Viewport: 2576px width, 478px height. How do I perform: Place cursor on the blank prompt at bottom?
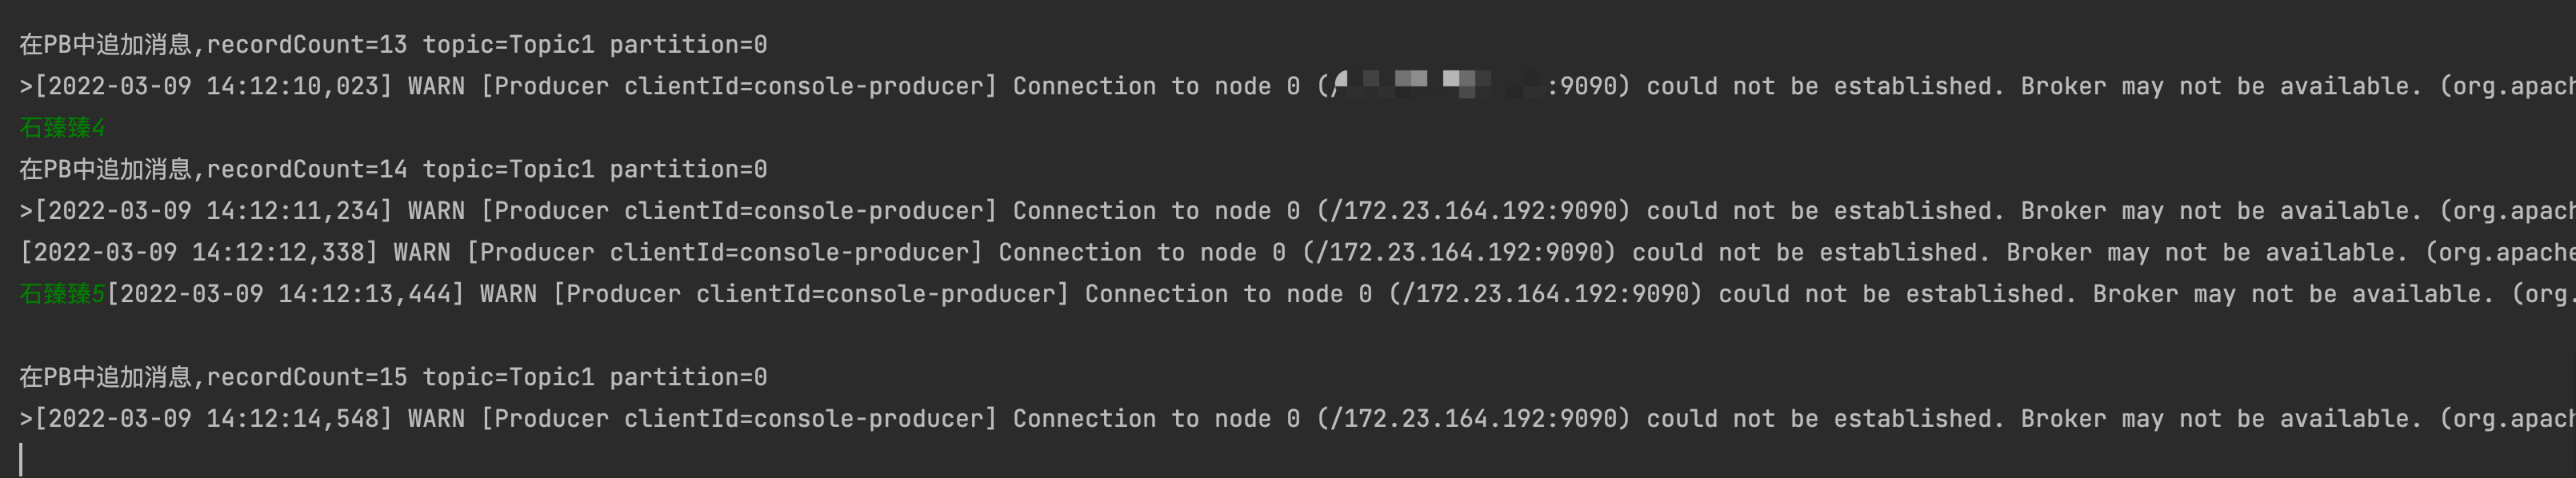pos(21,460)
